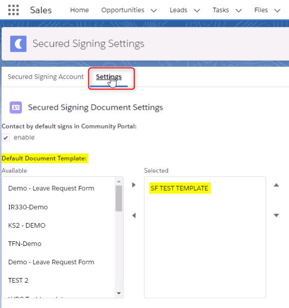Open the Settings tab
This screenshot has width=289, height=308.
click(109, 77)
